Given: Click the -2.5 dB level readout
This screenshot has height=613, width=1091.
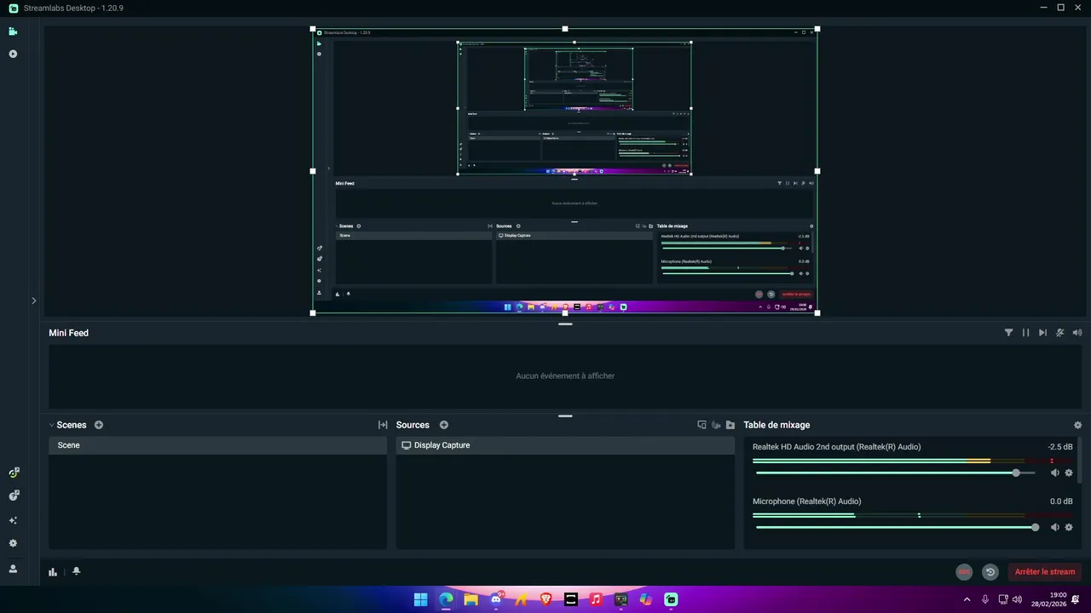Looking at the screenshot, I should click(x=1060, y=447).
